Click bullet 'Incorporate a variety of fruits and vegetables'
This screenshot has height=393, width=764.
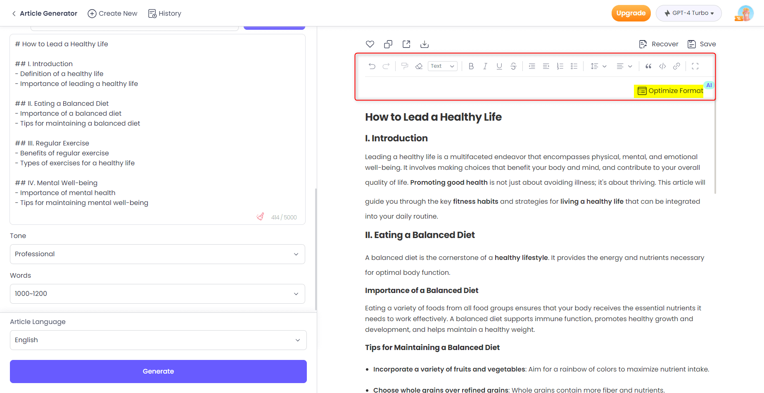pos(449,369)
